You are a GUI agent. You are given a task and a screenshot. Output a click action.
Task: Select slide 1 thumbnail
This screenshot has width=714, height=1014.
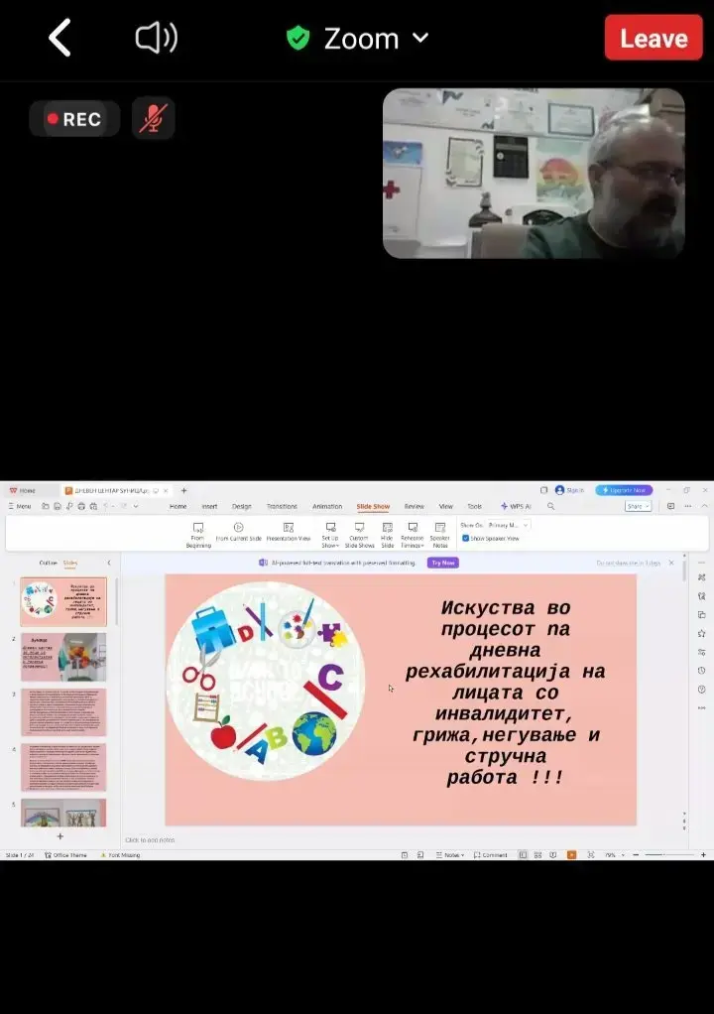point(63,601)
